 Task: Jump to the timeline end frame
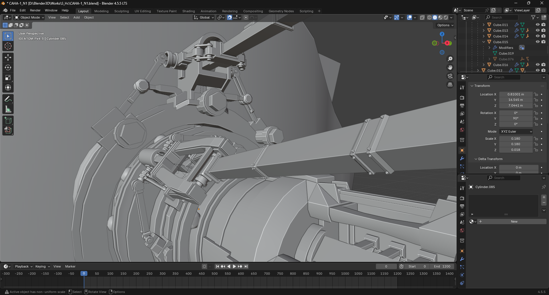point(246,266)
